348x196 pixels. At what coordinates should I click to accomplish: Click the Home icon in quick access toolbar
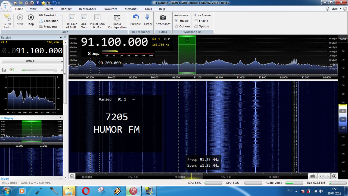click(x=15, y=3)
